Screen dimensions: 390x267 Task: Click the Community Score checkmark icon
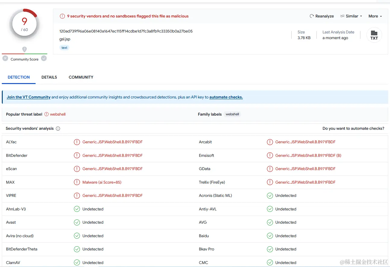click(x=44, y=58)
